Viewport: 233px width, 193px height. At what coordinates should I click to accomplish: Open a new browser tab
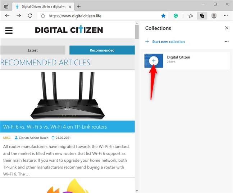tap(79, 6)
